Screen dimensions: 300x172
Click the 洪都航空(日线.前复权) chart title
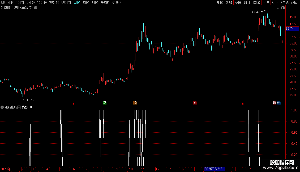17,8
